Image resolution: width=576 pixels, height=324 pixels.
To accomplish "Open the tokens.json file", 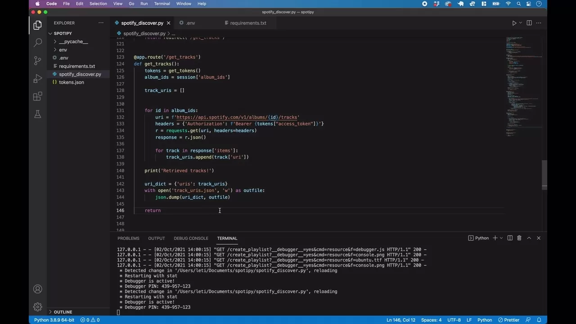I will [71, 82].
